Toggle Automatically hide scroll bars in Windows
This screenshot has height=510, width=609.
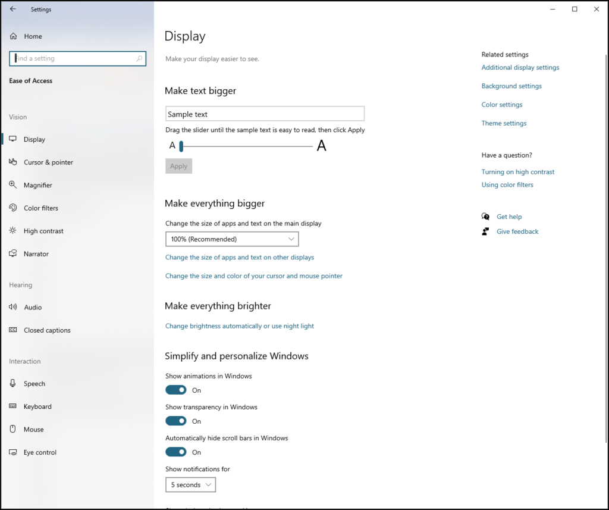176,452
